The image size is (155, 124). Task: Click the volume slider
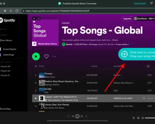pyautogui.click(x=150, y=118)
